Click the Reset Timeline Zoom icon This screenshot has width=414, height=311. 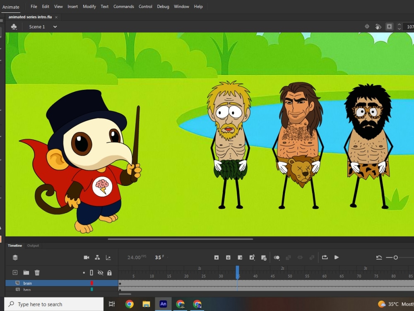pos(379,258)
